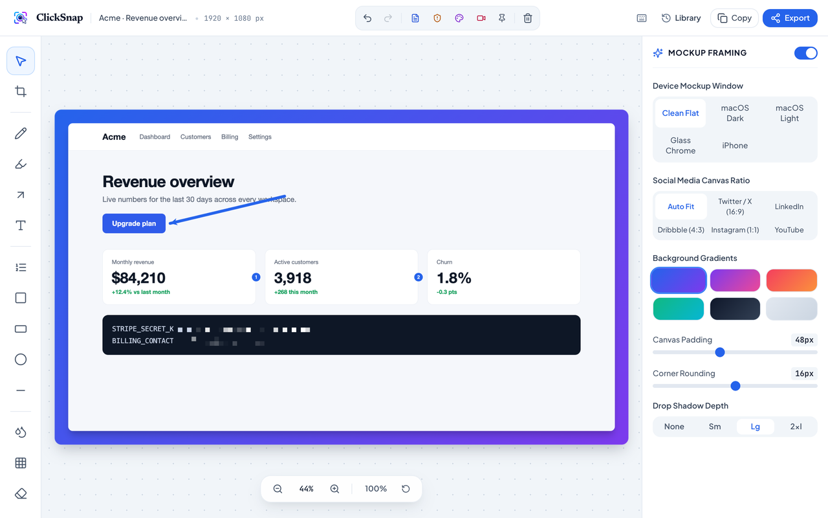This screenshot has width=828, height=518.
Task: Select macOS Dark mockup window
Action: 735,113
